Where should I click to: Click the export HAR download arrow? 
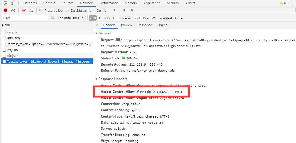coord(132,11)
